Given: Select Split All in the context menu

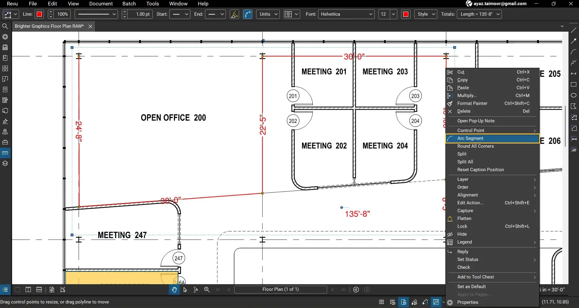Looking at the screenshot, I should coord(465,162).
